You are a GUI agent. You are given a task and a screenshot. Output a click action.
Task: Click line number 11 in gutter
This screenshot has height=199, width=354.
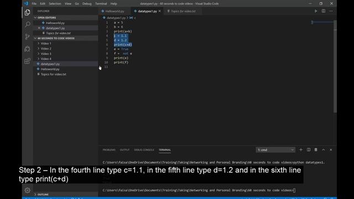(106, 67)
